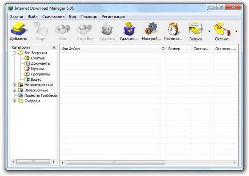The image size is (249, 176).
Task: Select Видео label in tree
Action: click(x=36, y=79)
